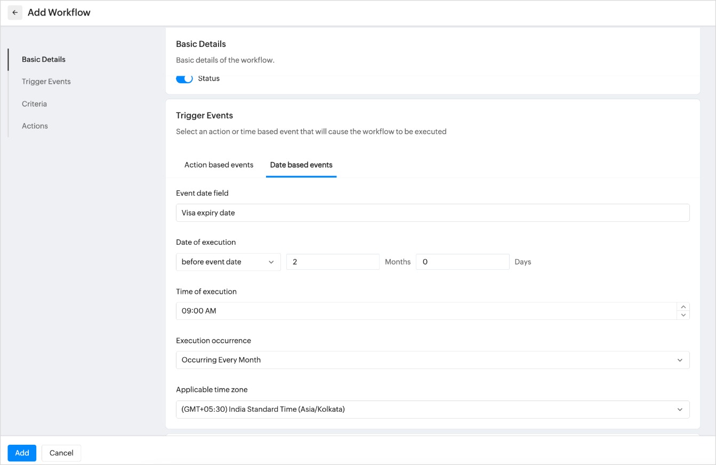Go to Basic Details section in sidebar
The width and height of the screenshot is (716, 465).
tap(44, 59)
